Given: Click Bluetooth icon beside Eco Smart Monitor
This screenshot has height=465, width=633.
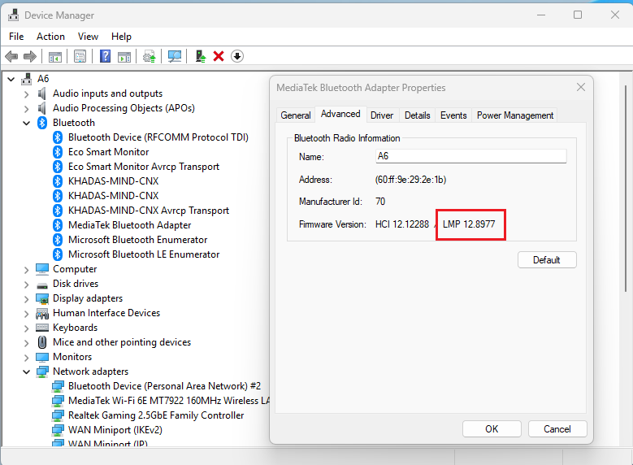Looking at the screenshot, I should point(58,152).
